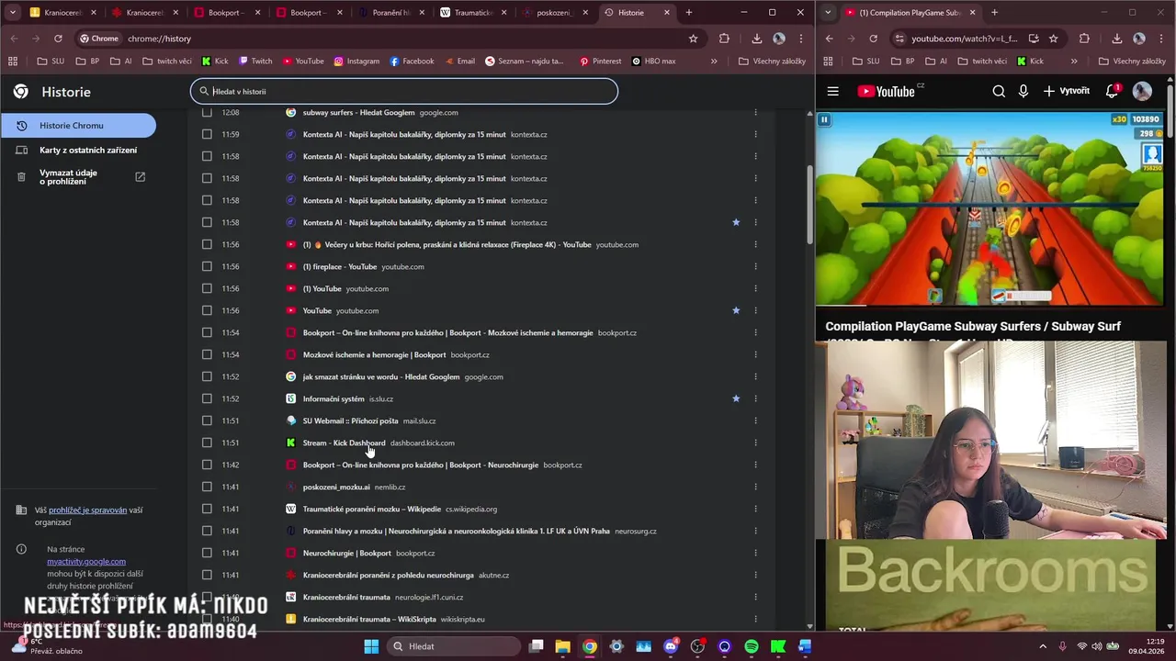Select Historie Chromu in the sidebar
This screenshot has width=1176, height=661.
pyautogui.click(x=78, y=125)
